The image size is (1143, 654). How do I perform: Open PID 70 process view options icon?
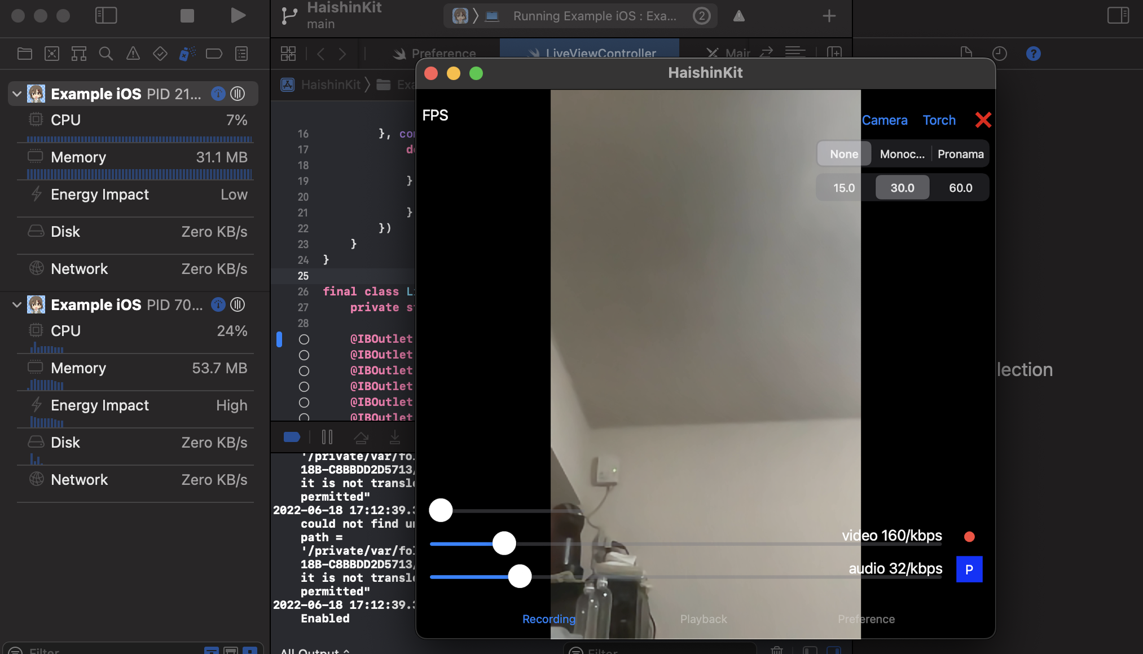point(238,304)
